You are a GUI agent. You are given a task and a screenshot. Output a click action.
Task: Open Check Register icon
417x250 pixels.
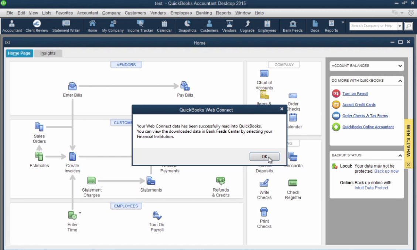293,183
